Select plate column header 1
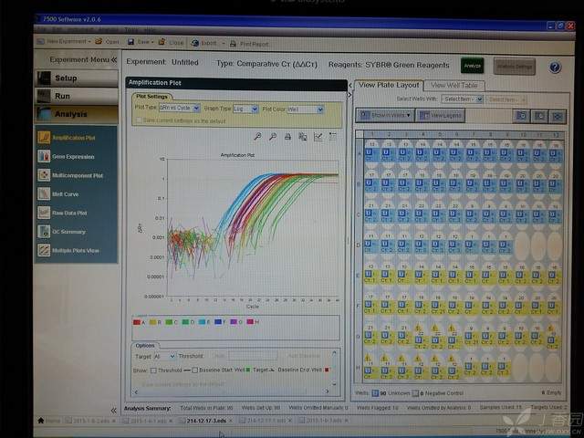The width and height of the screenshot is (584, 438). pos(371,134)
